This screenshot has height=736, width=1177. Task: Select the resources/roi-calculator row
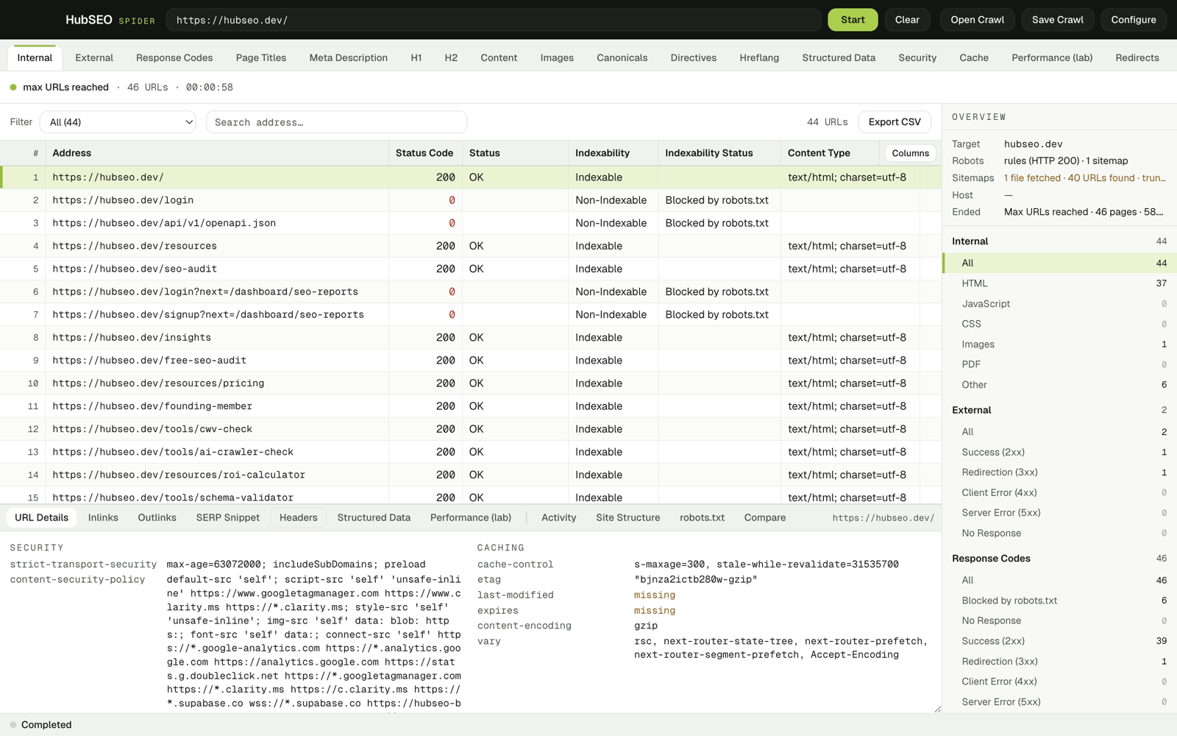point(471,474)
